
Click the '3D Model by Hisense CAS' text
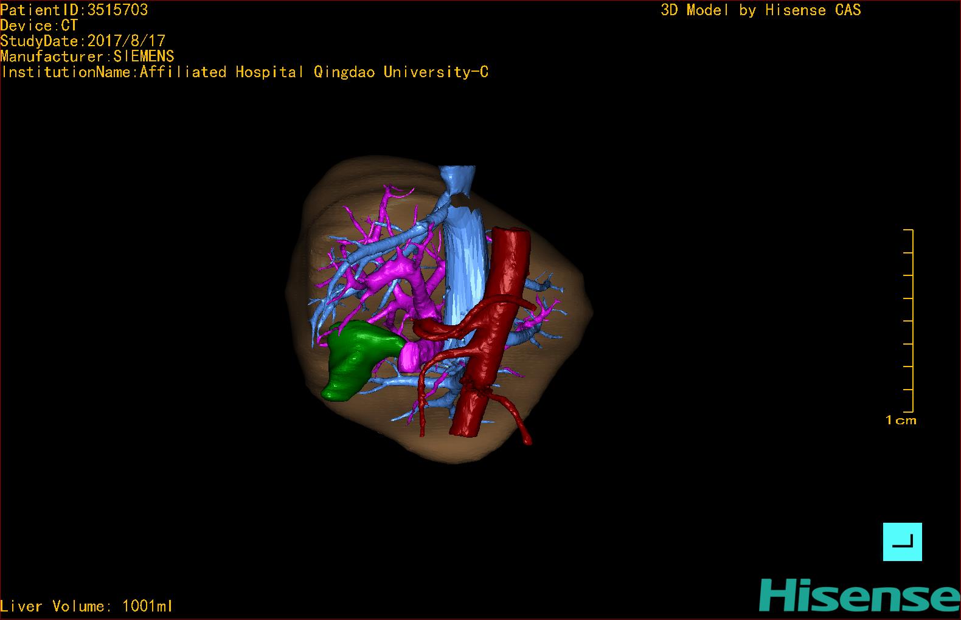coord(761,10)
